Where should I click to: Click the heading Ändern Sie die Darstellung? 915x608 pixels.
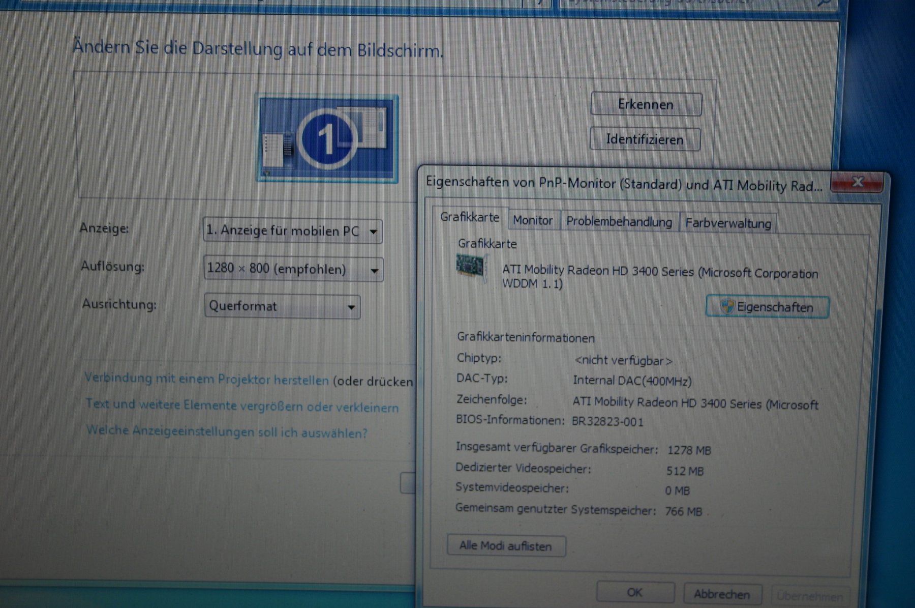[x=258, y=49]
